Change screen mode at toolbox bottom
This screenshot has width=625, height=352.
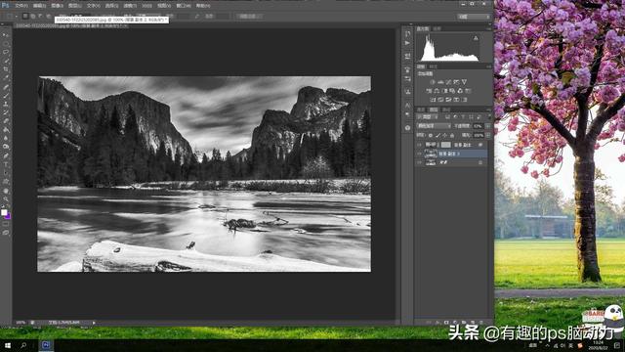pyautogui.click(x=6, y=233)
